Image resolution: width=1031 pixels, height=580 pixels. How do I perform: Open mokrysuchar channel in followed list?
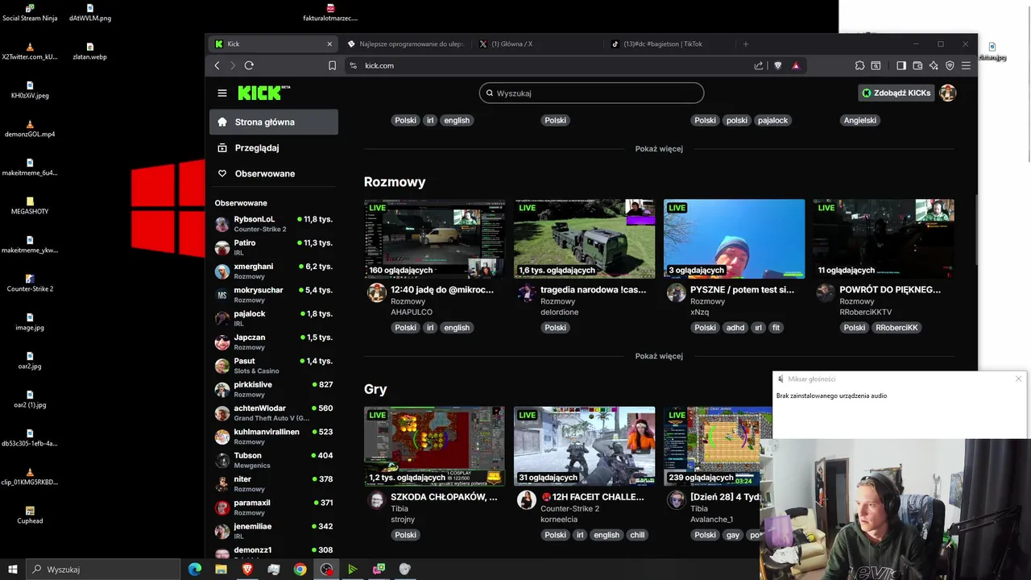(x=274, y=295)
